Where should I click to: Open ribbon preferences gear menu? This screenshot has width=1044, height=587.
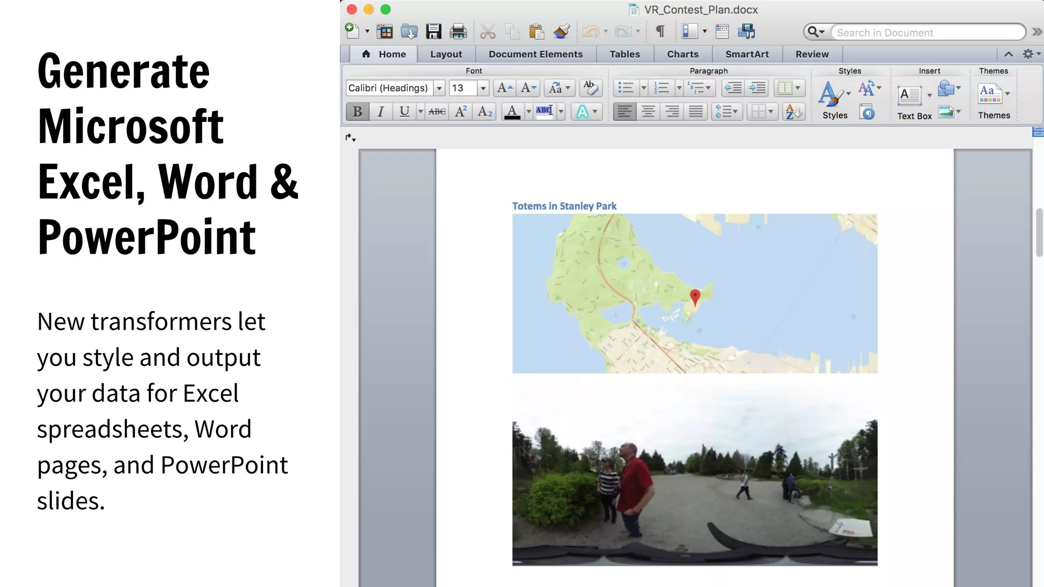point(1031,54)
